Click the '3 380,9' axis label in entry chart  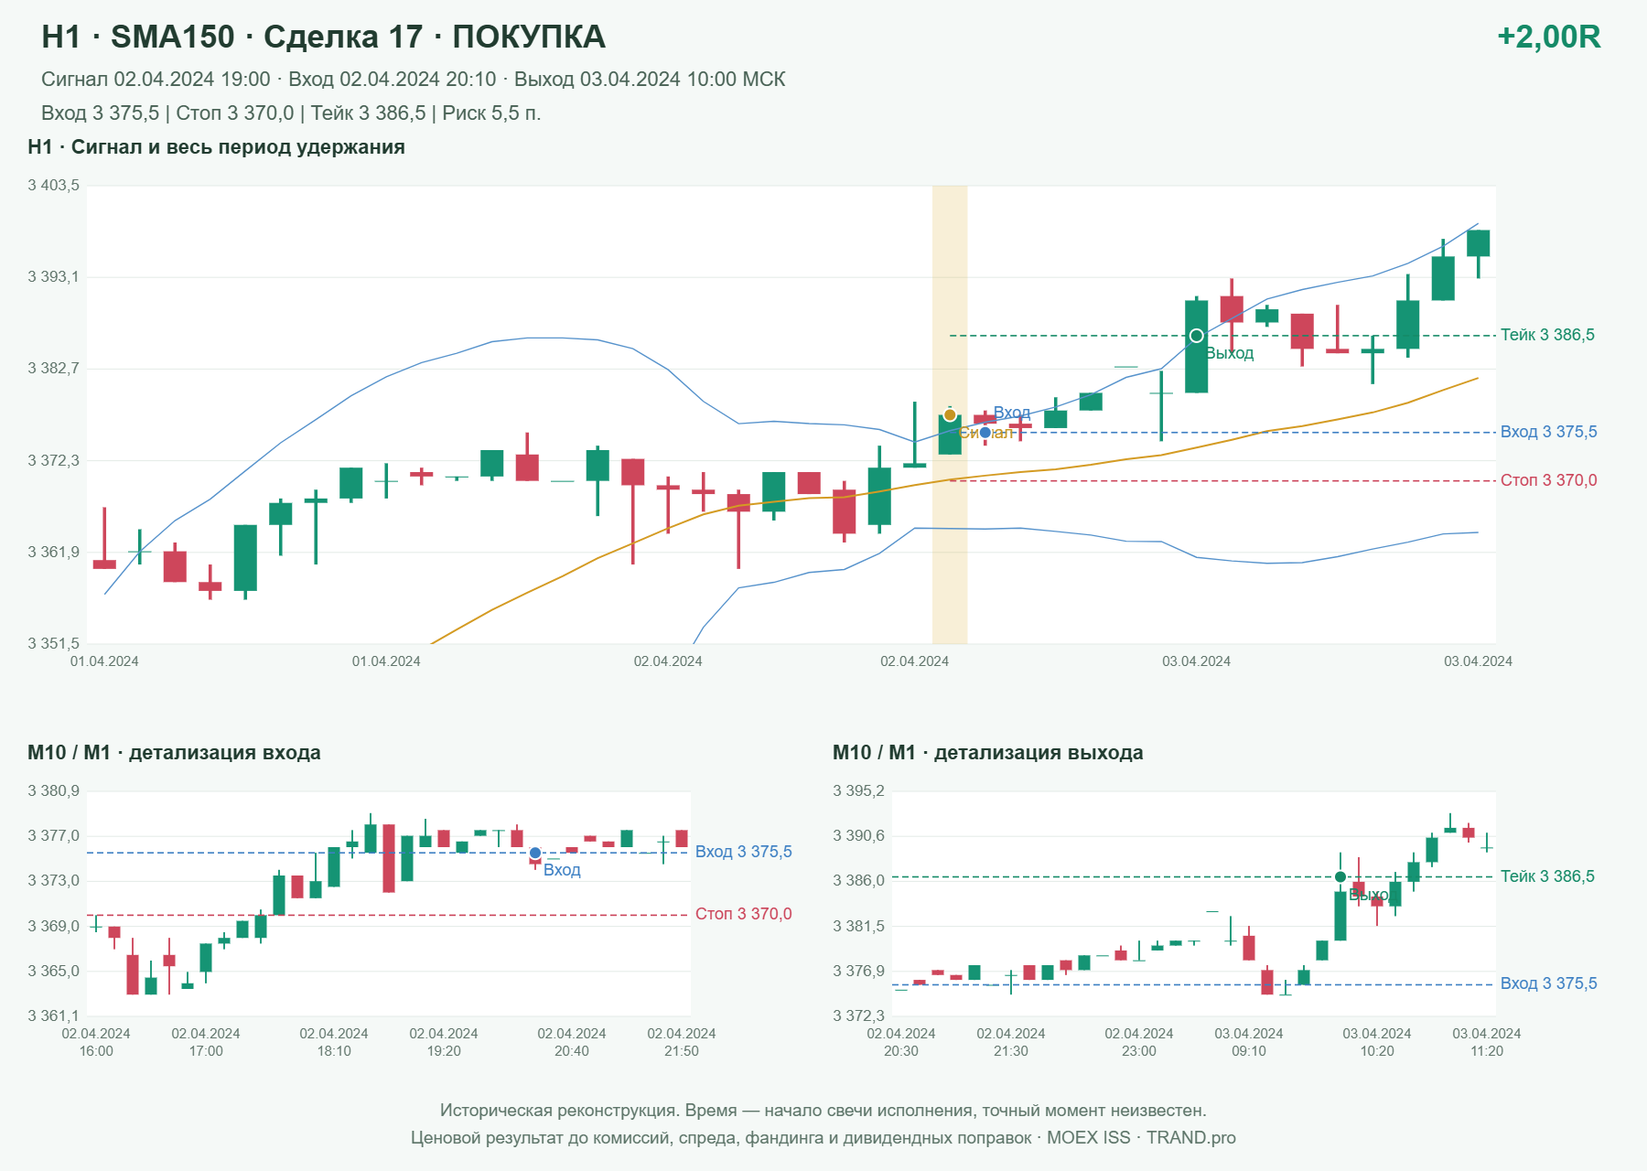(x=53, y=790)
